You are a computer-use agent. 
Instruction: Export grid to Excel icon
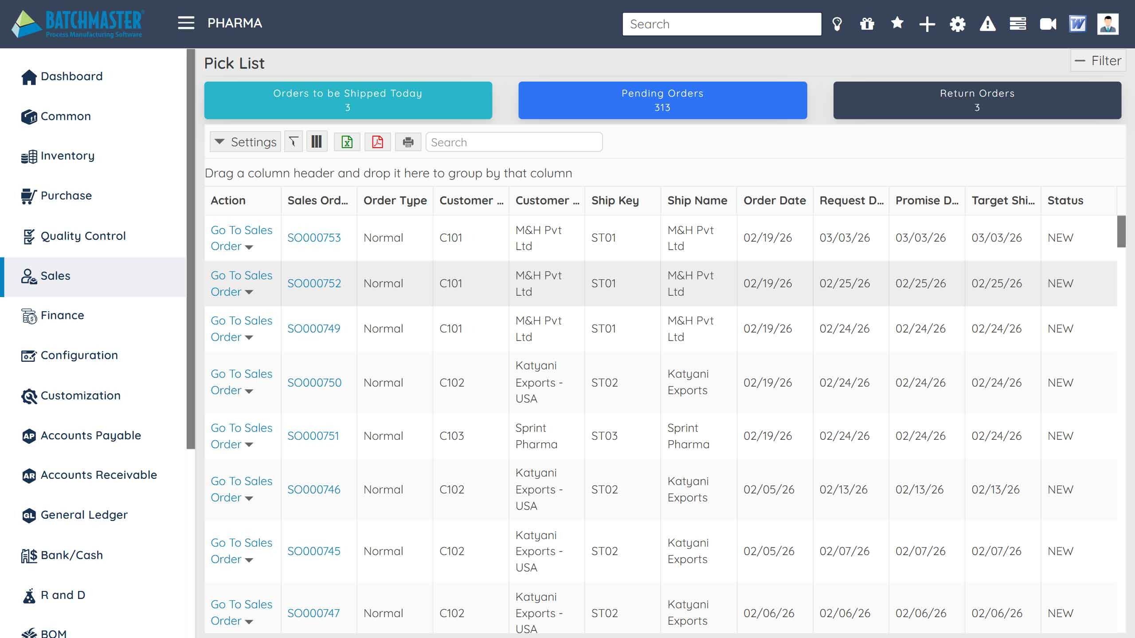347,142
